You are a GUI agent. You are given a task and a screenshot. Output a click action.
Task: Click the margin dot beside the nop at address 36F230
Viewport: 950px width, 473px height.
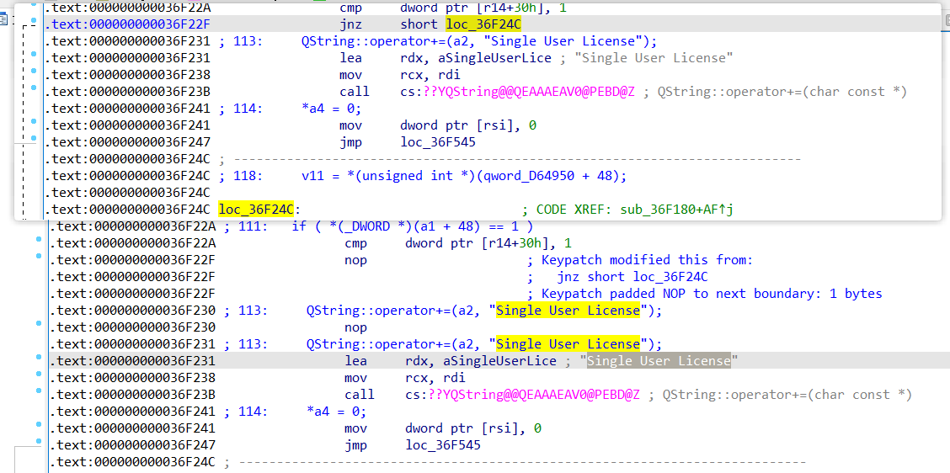[x=39, y=324]
